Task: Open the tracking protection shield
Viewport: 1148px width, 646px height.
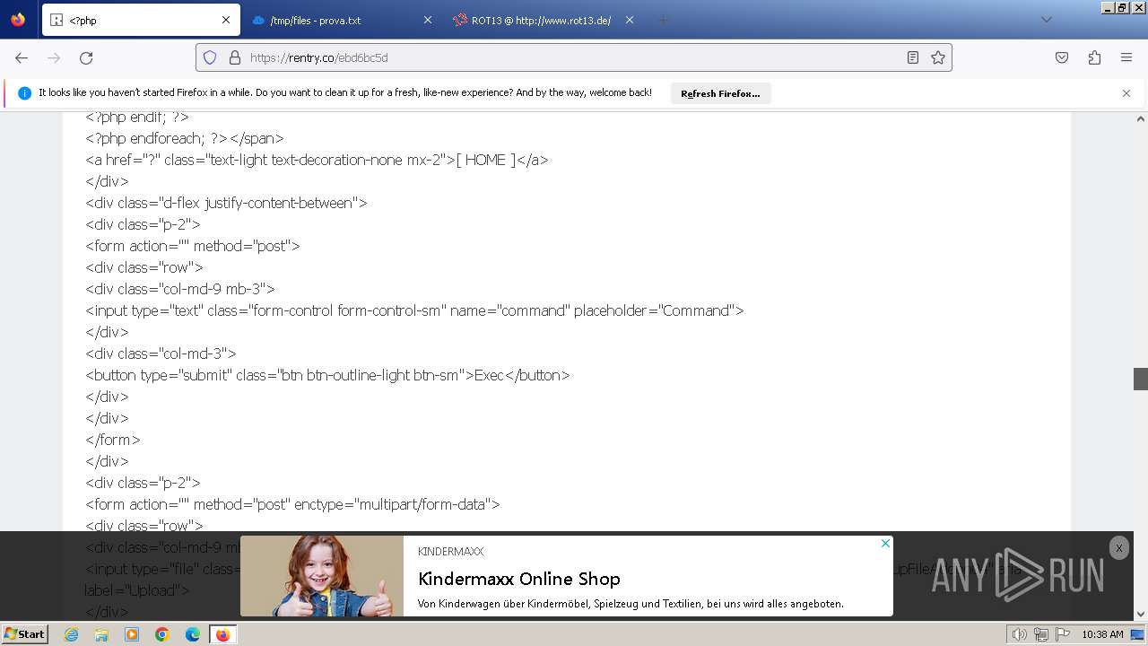Action: [210, 57]
